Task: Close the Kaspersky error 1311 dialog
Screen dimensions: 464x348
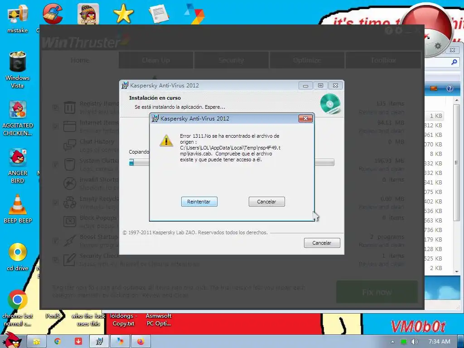Action: [306, 118]
